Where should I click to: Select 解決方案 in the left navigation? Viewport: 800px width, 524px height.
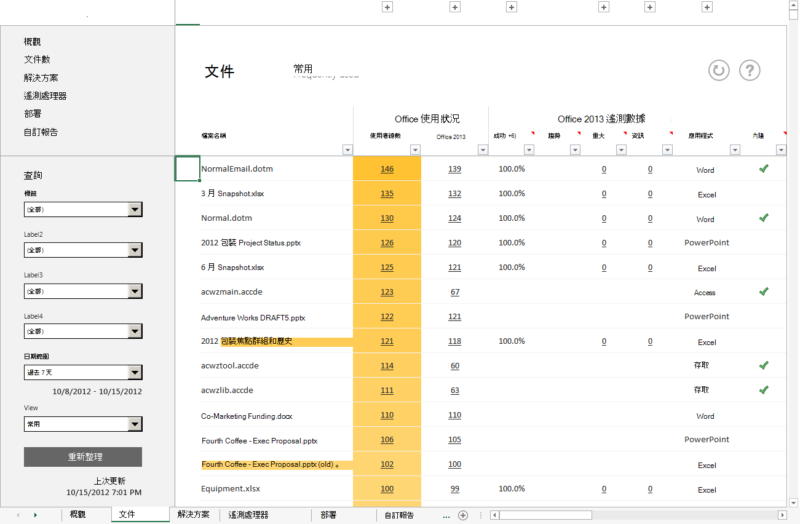pos(41,78)
